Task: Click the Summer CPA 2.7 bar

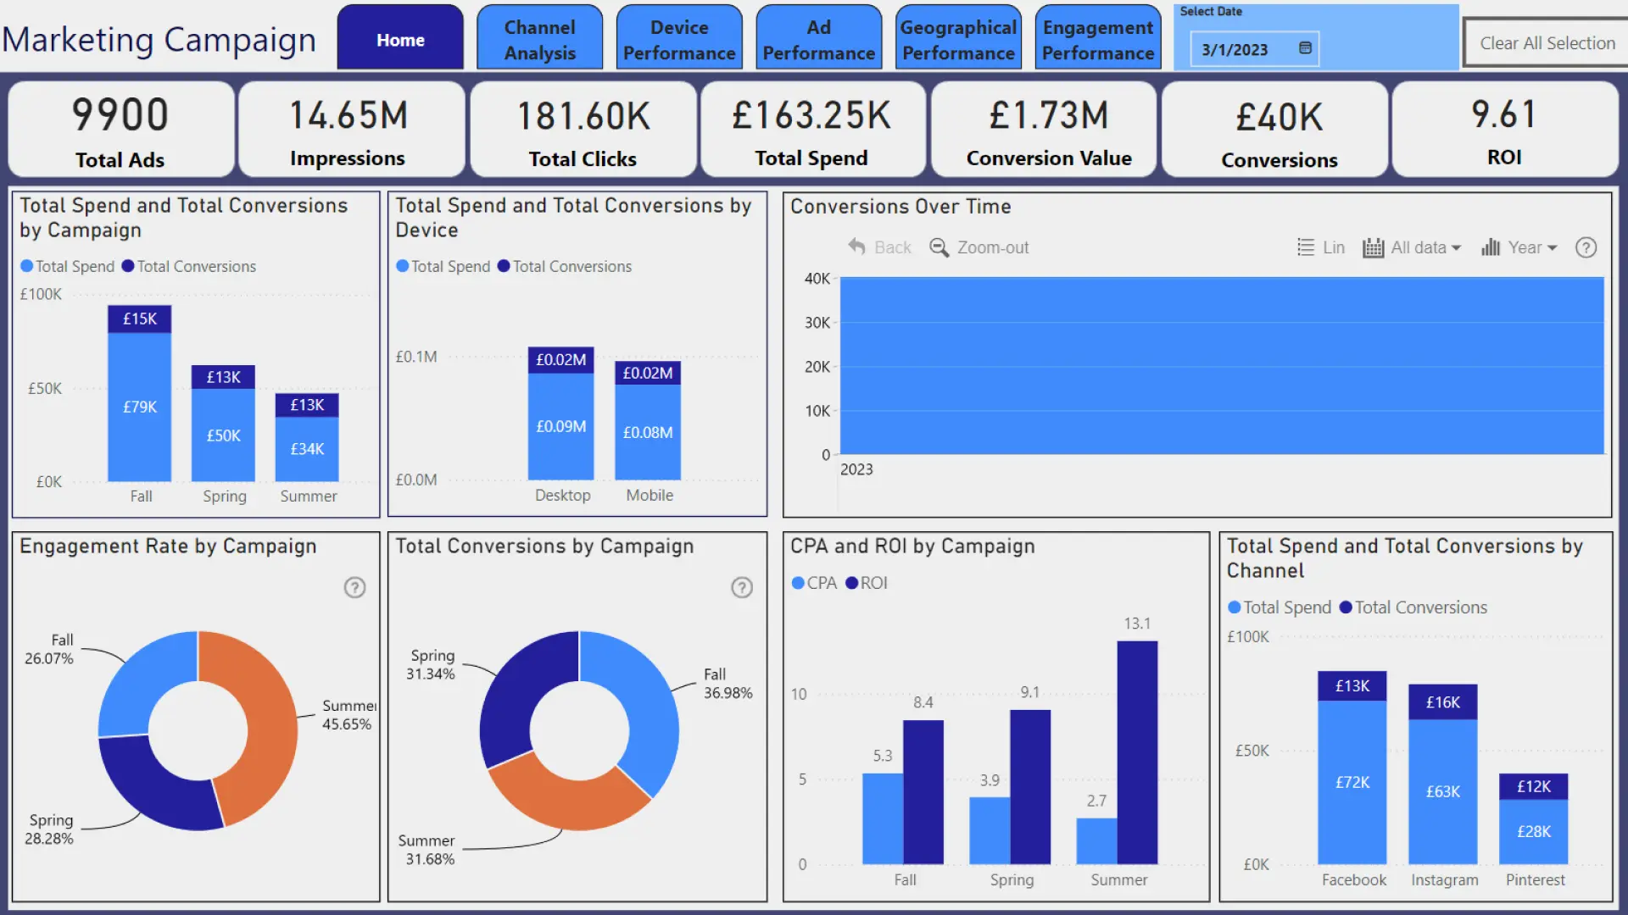Action: [1096, 841]
